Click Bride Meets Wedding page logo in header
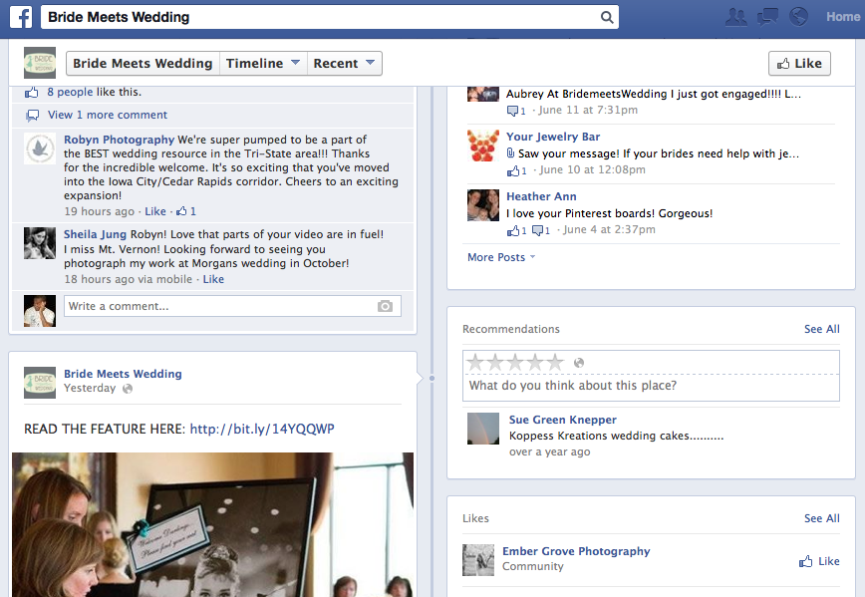 point(40,63)
